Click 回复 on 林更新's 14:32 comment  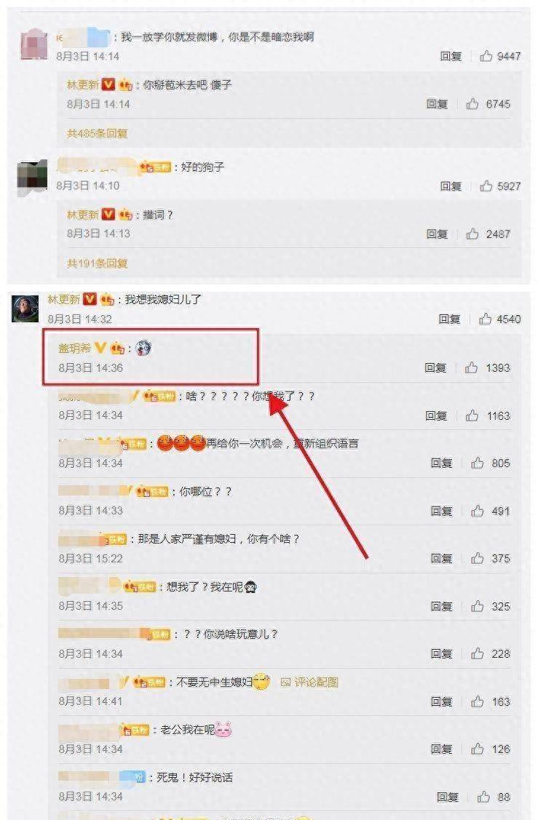(450, 319)
